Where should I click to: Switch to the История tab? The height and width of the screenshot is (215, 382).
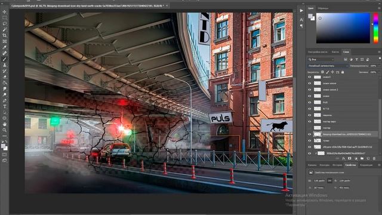click(x=337, y=165)
